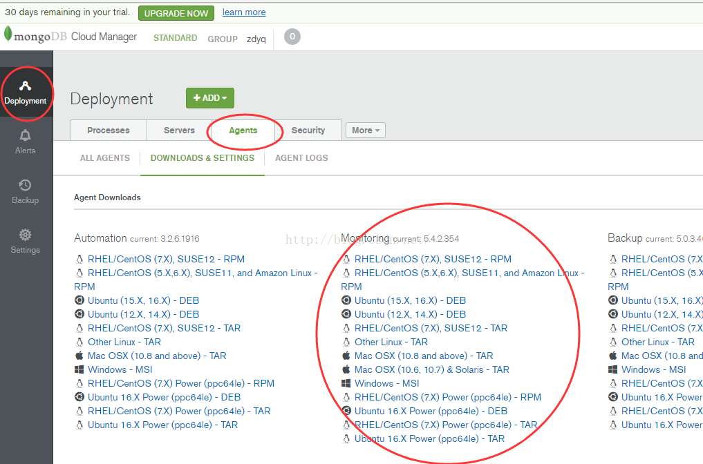Download Monitoring Ubuntu (15.X, 16.X) - DEB

410,300
